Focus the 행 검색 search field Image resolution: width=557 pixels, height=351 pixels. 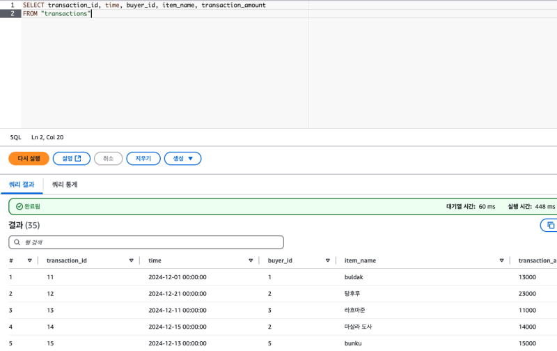tap(150, 242)
